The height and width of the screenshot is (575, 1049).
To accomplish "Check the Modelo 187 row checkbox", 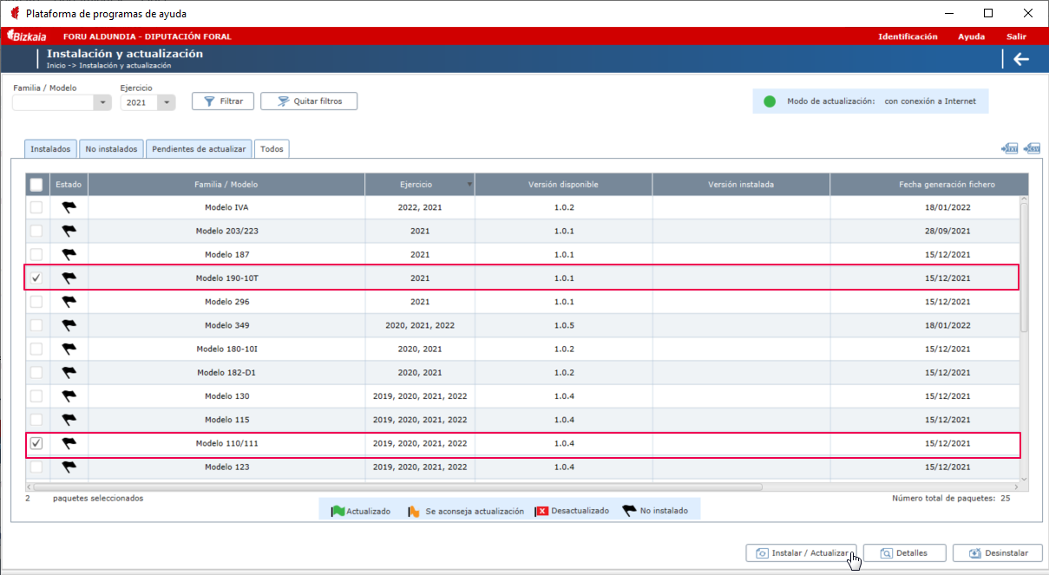I will click(36, 254).
